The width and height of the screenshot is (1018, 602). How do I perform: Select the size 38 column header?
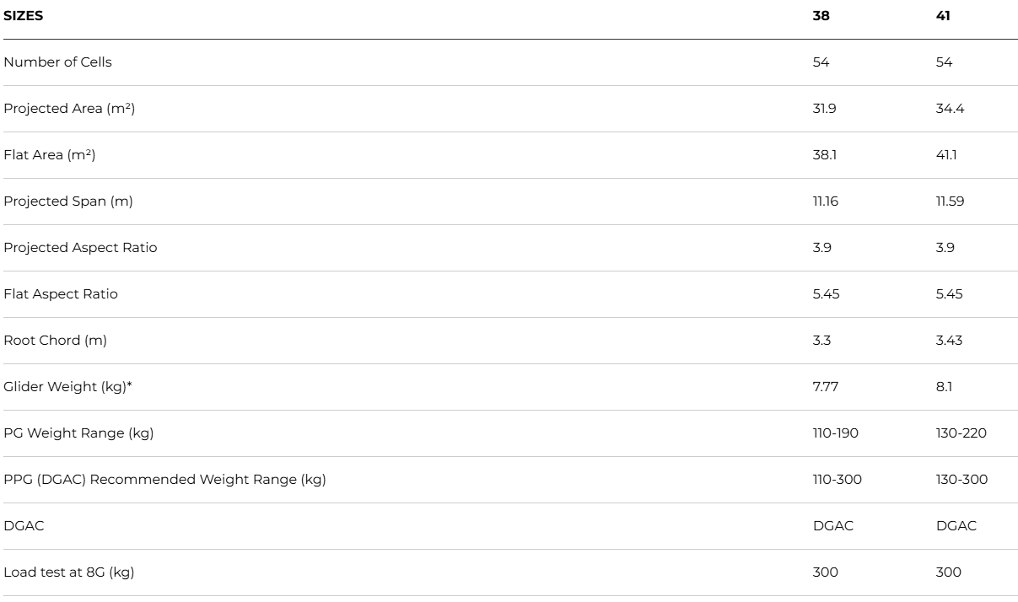click(821, 16)
